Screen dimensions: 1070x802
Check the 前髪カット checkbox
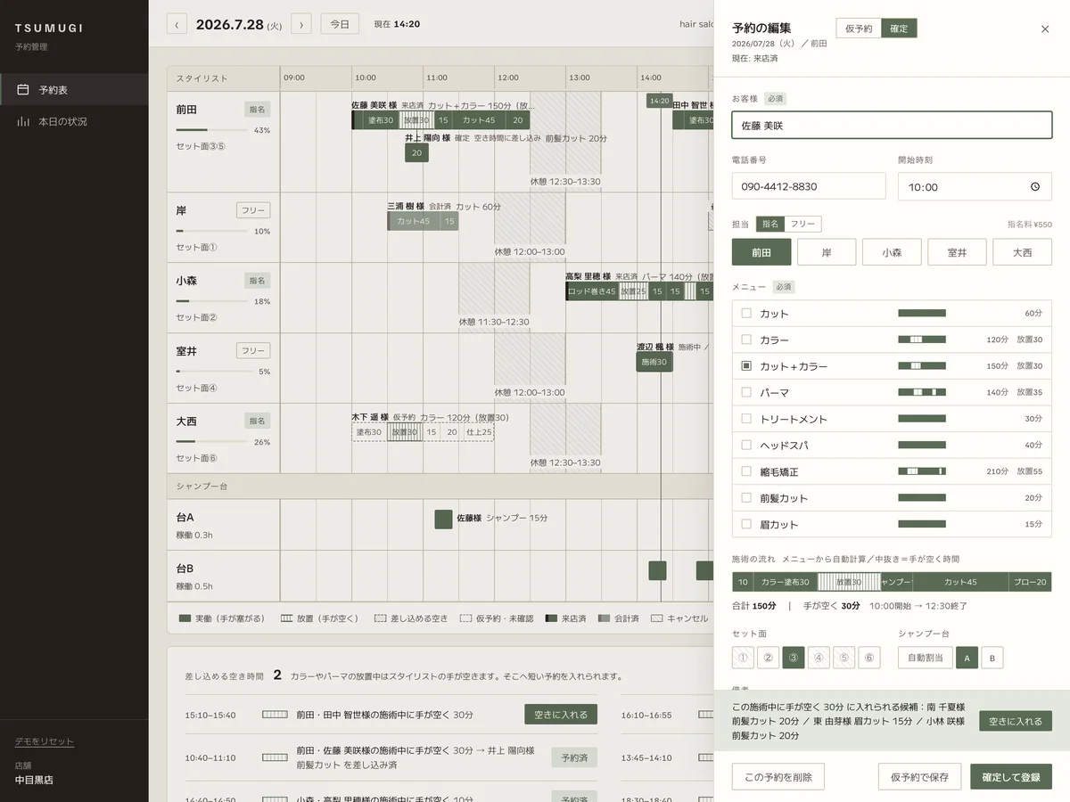click(746, 498)
